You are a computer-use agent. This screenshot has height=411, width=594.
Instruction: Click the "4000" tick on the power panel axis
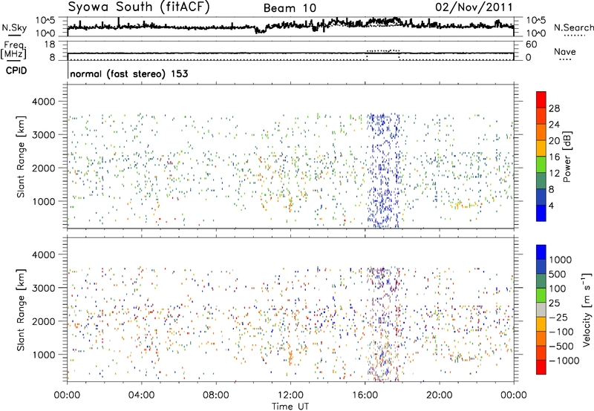point(44,102)
